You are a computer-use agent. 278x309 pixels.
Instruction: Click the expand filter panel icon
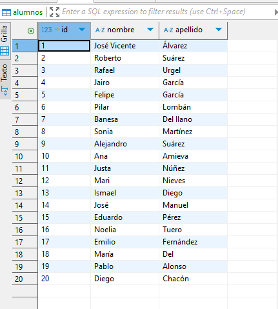[x=54, y=12]
